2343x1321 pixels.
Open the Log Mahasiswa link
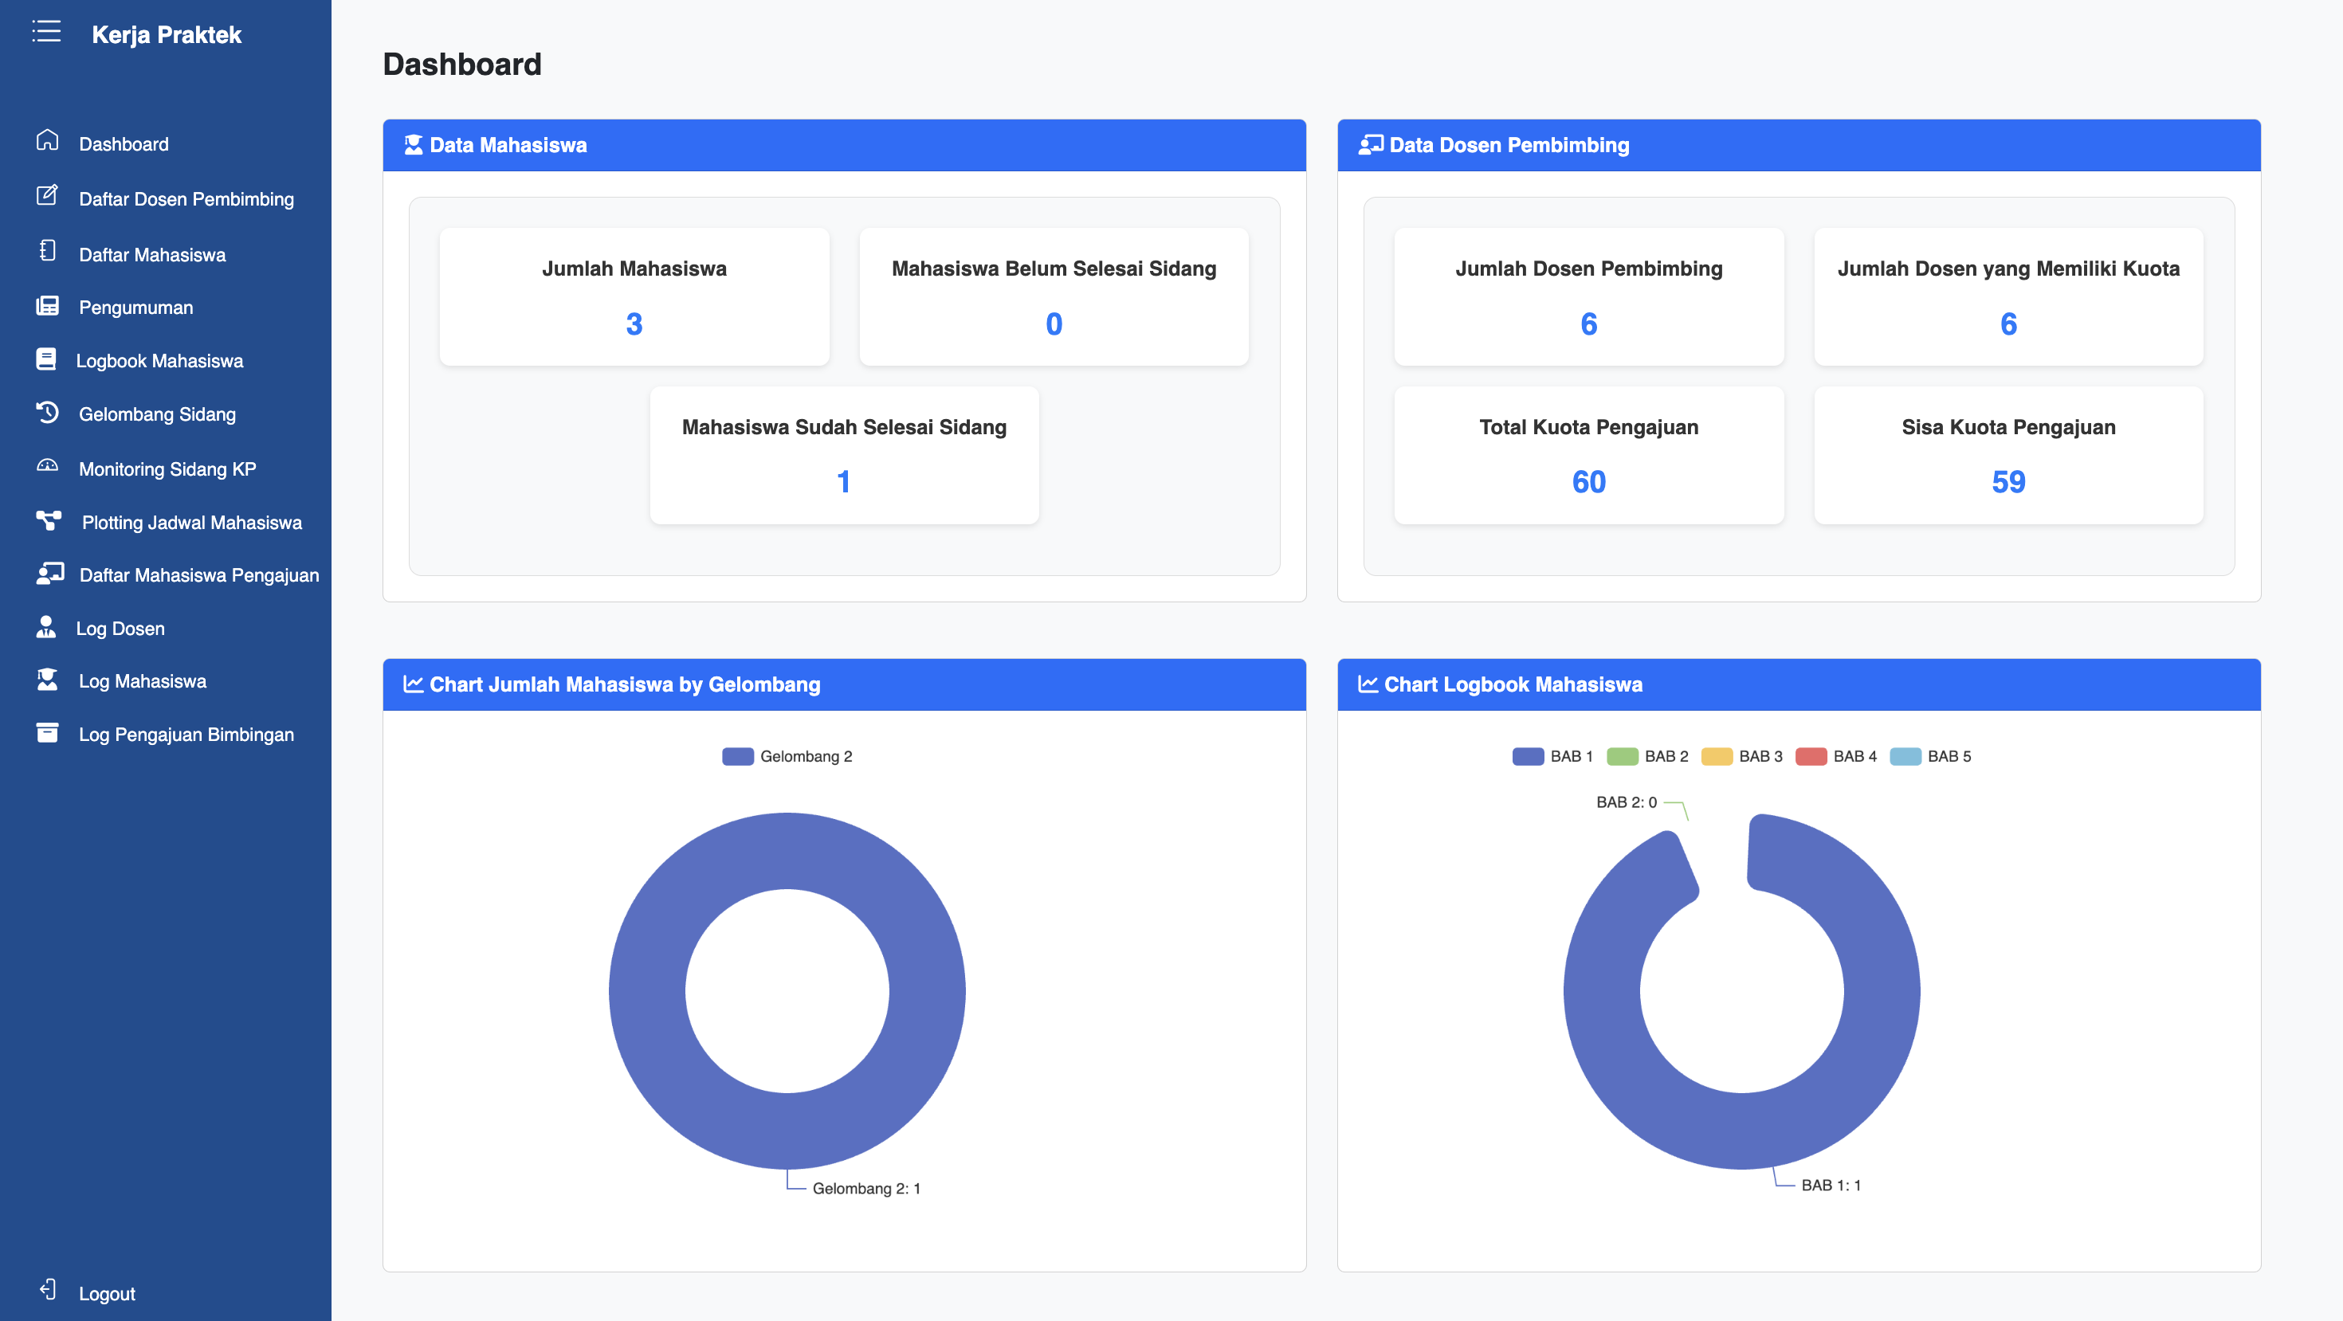click(x=142, y=682)
